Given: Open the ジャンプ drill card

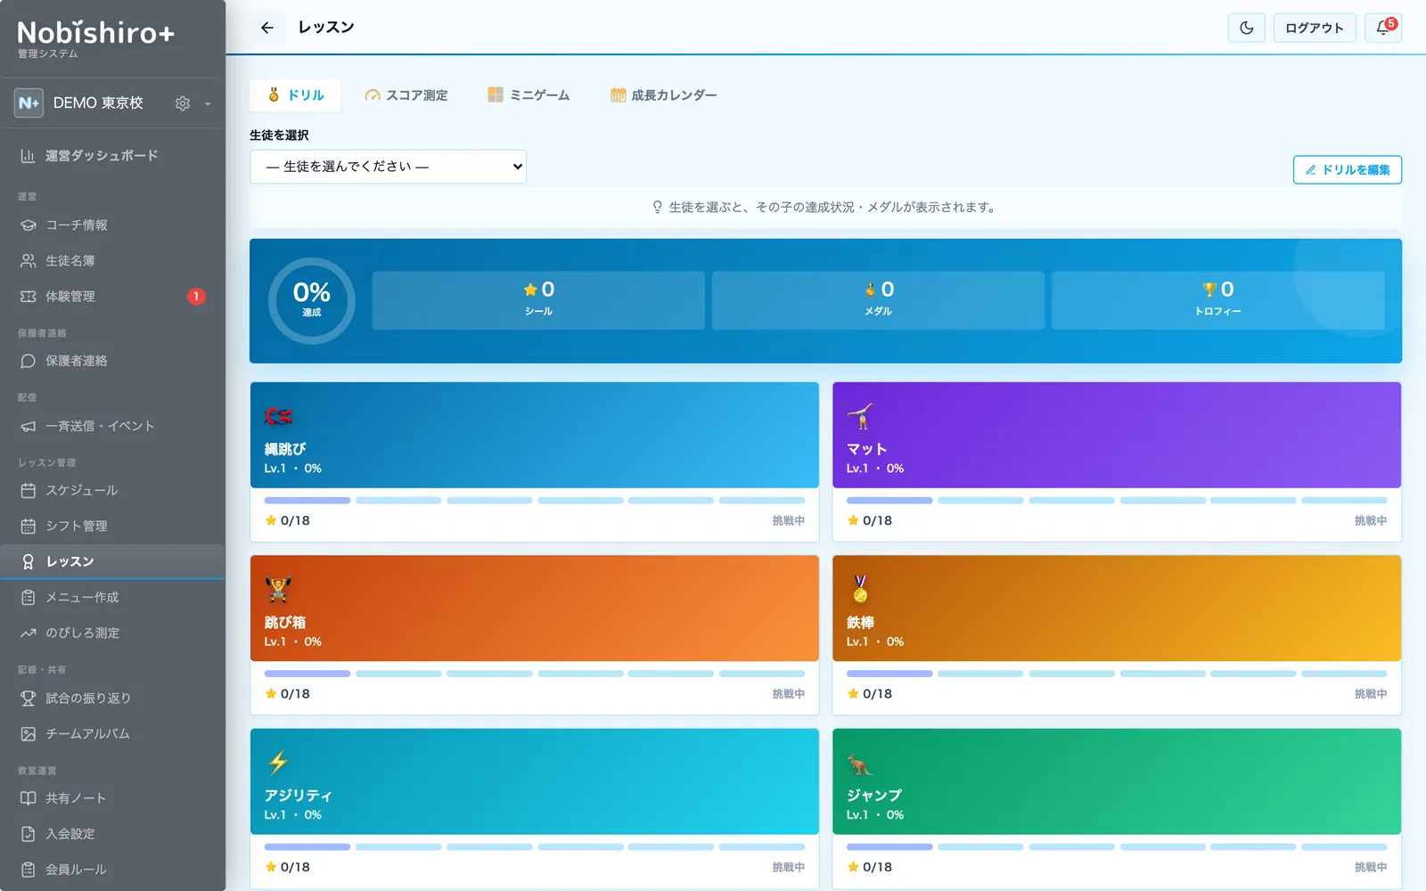Looking at the screenshot, I should pyautogui.click(x=1117, y=808).
